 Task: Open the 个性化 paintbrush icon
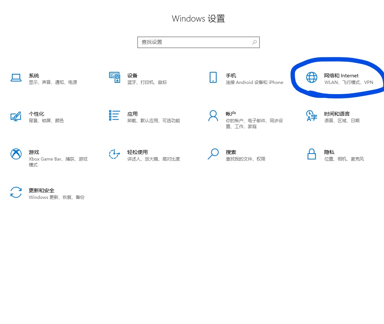pyautogui.click(x=16, y=116)
